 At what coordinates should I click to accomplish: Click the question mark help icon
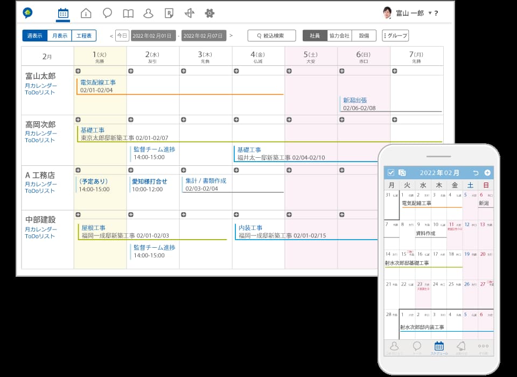pos(436,13)
